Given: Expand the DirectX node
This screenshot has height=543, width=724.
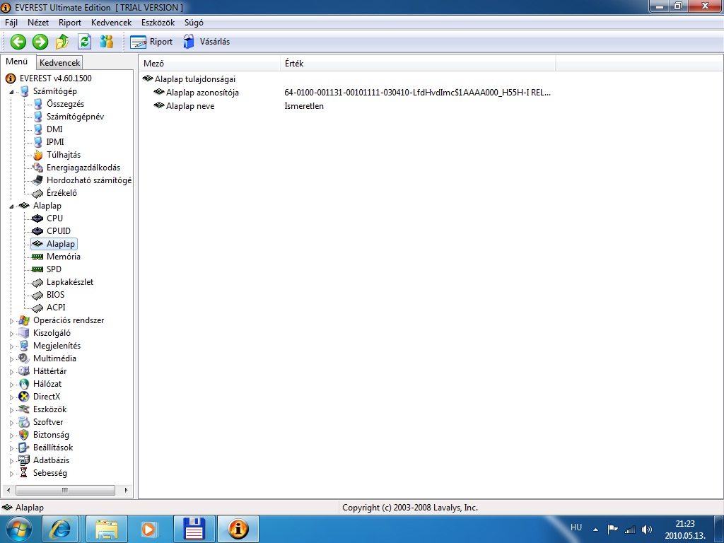Looking at the screenshot, I should click(11, 397).
